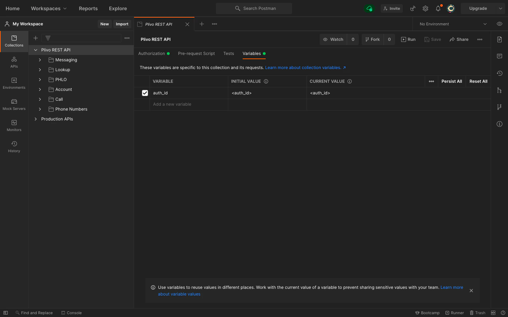Toggle the sidebar from the bottom-left status icon
This screenshot has height=317, width=508.
[6, 313]
